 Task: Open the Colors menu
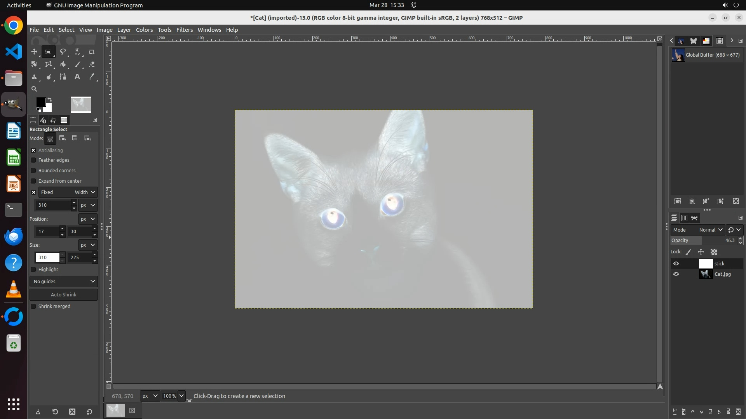point(144,30)
